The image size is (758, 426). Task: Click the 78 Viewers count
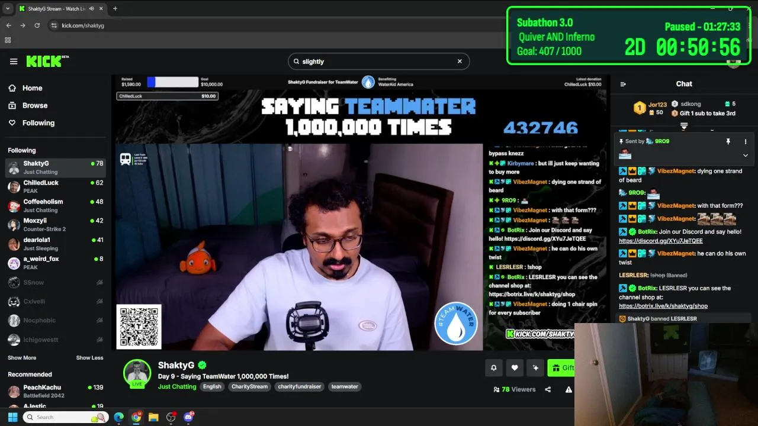514,389
